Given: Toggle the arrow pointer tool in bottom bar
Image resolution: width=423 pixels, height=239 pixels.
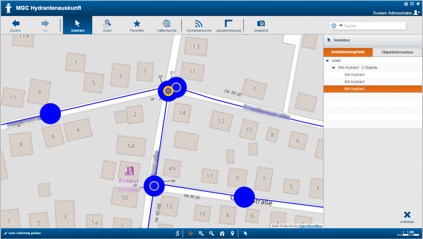Looking at the screenshot, I should pyautogui.click(x=245, y=234).
